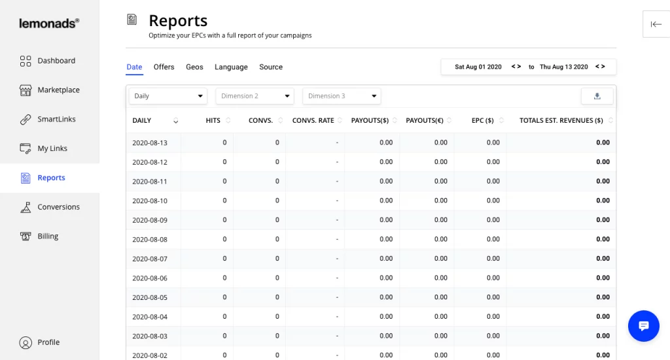
Task: Click the start date Sat Aug 01 2020
Action: point(478,67)
